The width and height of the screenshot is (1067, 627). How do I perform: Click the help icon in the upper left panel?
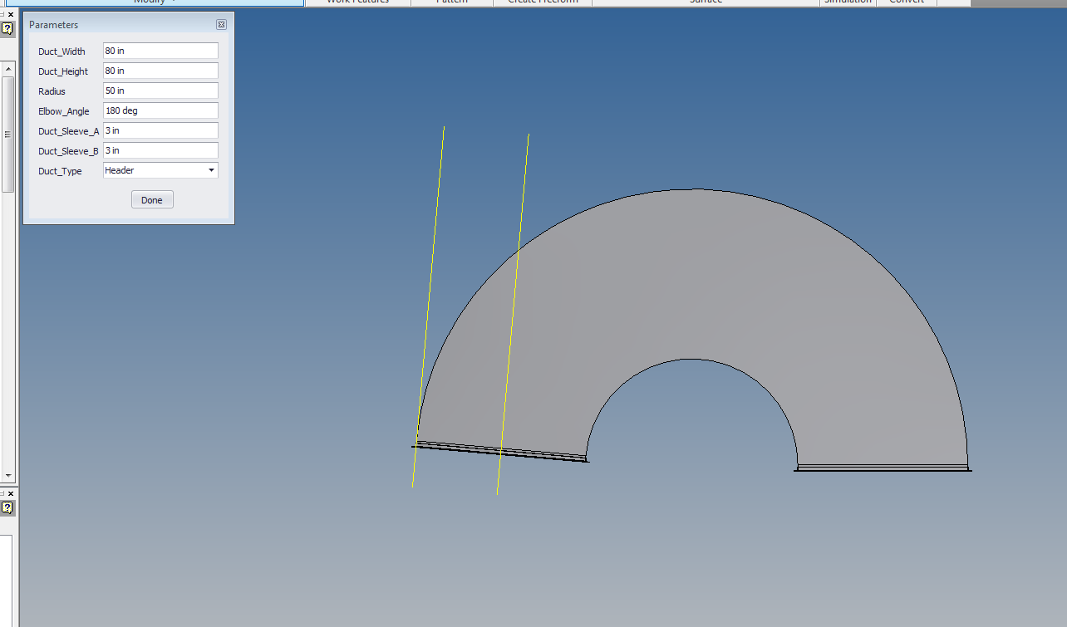click(x=7, y=28)
